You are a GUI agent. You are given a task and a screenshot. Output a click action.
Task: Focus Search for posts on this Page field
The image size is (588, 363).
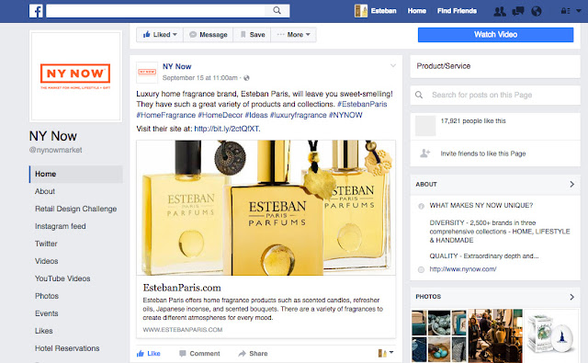click(x=495, y=95)
